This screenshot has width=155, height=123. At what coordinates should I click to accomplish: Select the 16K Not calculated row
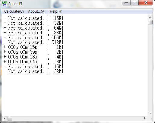click(x=33, y=18)
